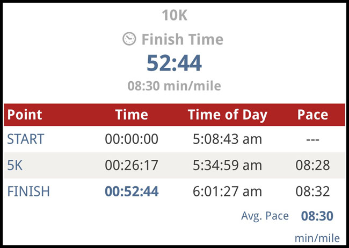Select the FINISH point link

[28, 191]
